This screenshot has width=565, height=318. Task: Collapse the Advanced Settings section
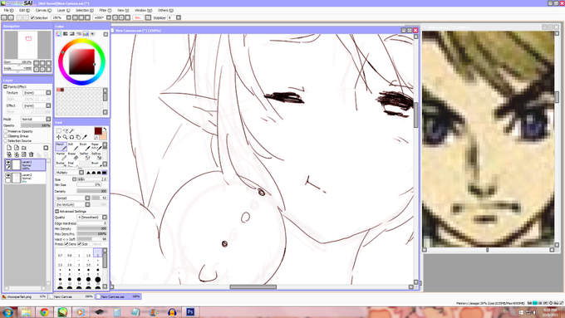[x=57, y=212]
